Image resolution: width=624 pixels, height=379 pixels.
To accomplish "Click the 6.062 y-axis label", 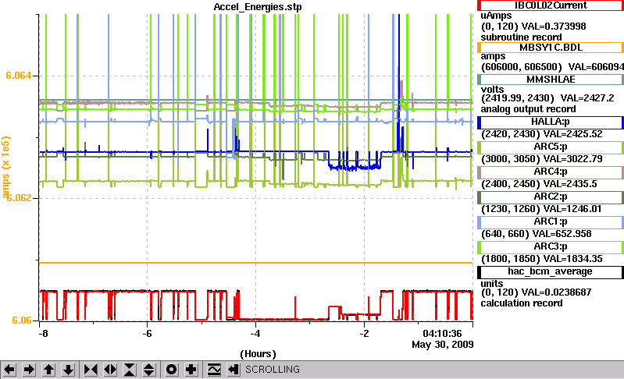I will (18, 197).
